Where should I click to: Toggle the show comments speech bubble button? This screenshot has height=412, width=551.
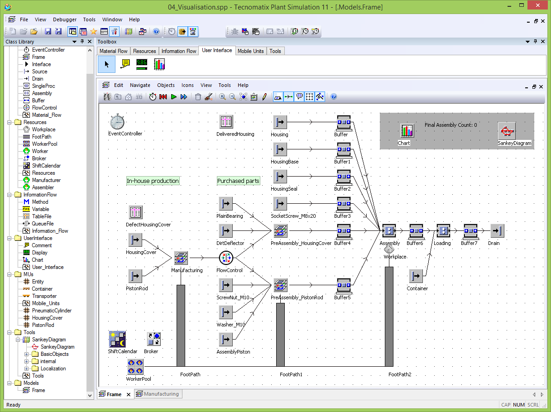pos(299,96)
